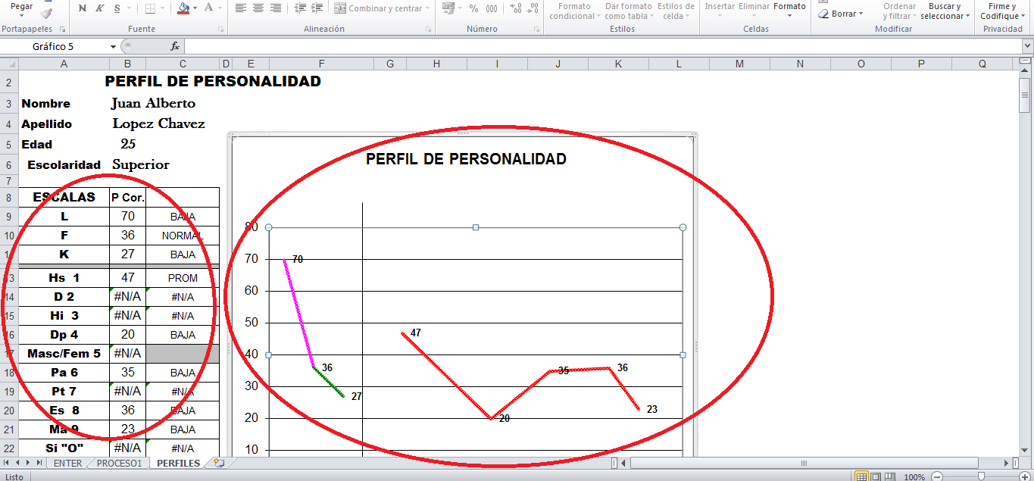Copy formatting with the Format Painter brush

click(47, 12)
